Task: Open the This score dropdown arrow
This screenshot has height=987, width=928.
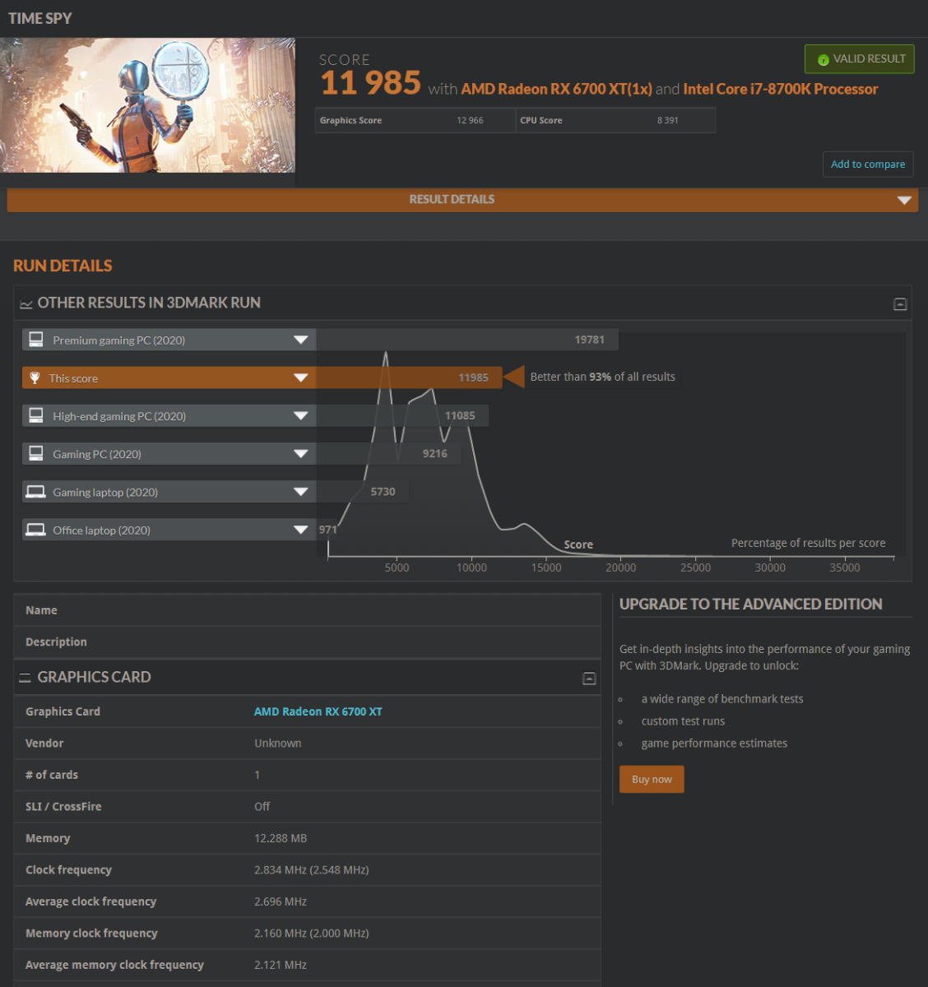Action: pyautogui.click(x=301, y=378)
